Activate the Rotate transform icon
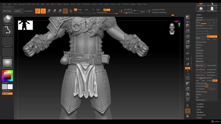 (x=60, y=11)
